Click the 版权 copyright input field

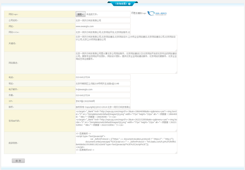point(103,107)
